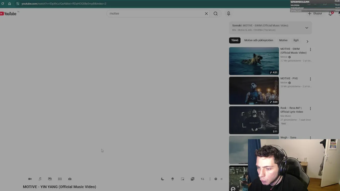340x191 pixels.
Task: Show more filter chips with right arrow
Action: [x=307, y=41]
